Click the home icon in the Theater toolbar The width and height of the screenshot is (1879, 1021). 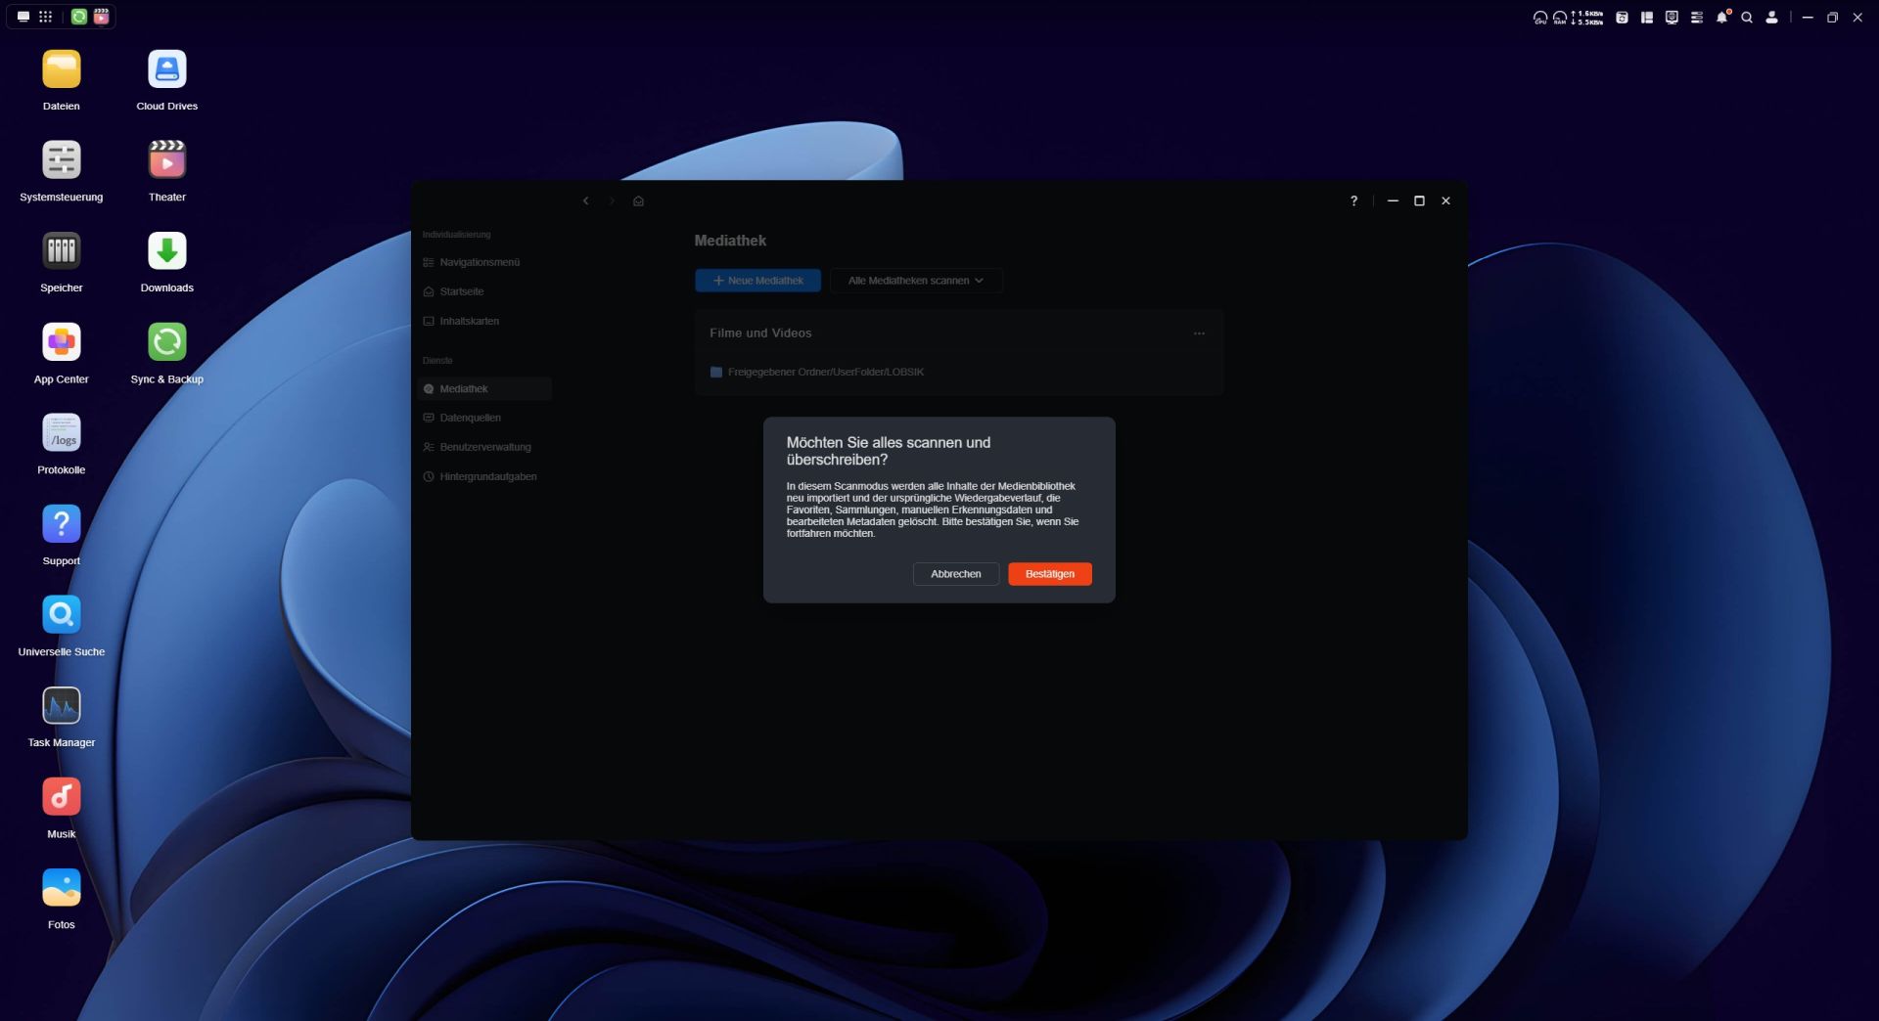(638, 201)
